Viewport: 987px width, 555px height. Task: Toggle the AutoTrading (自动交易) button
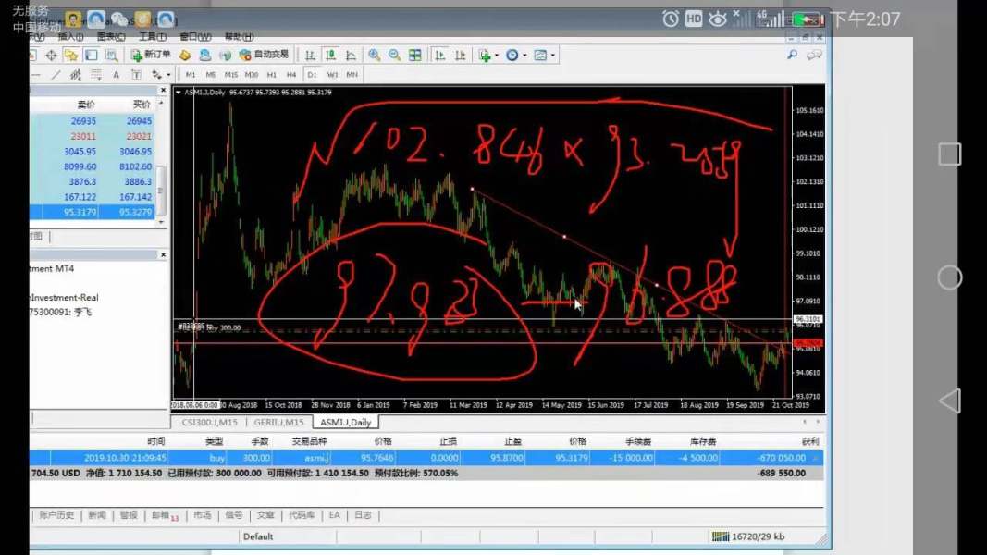264,55
